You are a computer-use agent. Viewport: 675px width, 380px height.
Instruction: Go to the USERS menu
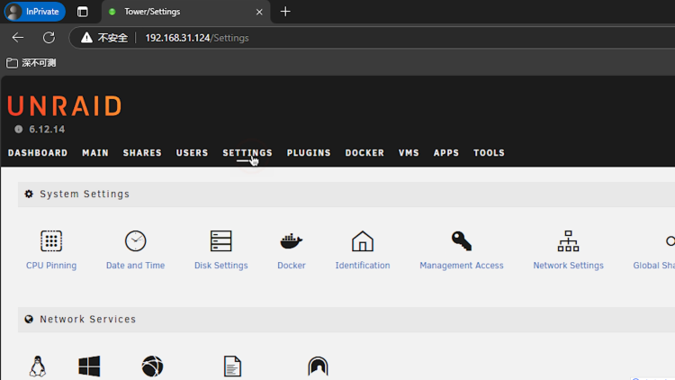tap(192, 153)
